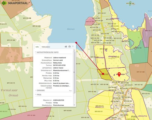Image resolution: width=152 pixels, height=120 pixels.
Task: Click the red location pin marker
Action: coord(119,74)
